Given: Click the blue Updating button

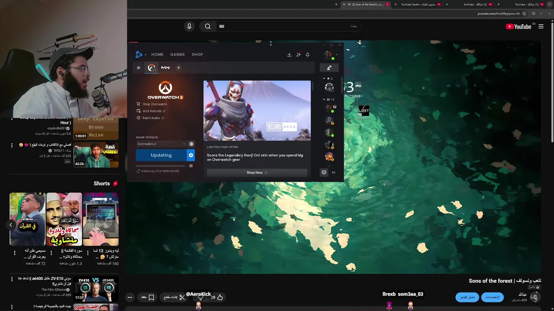Looking at the screenshot, I should tap(161, 155).
